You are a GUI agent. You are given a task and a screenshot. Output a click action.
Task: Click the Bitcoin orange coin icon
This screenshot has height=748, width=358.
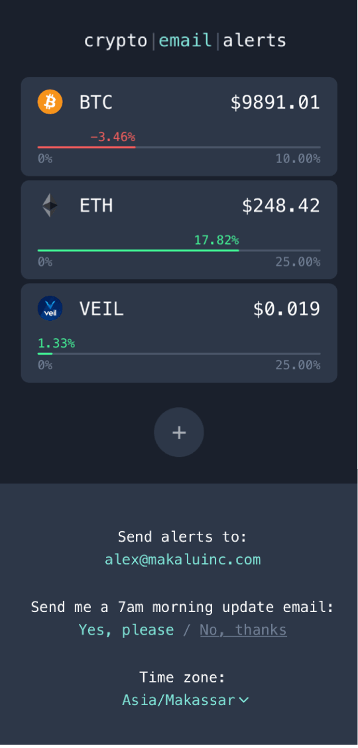click(x=50, y=102)
